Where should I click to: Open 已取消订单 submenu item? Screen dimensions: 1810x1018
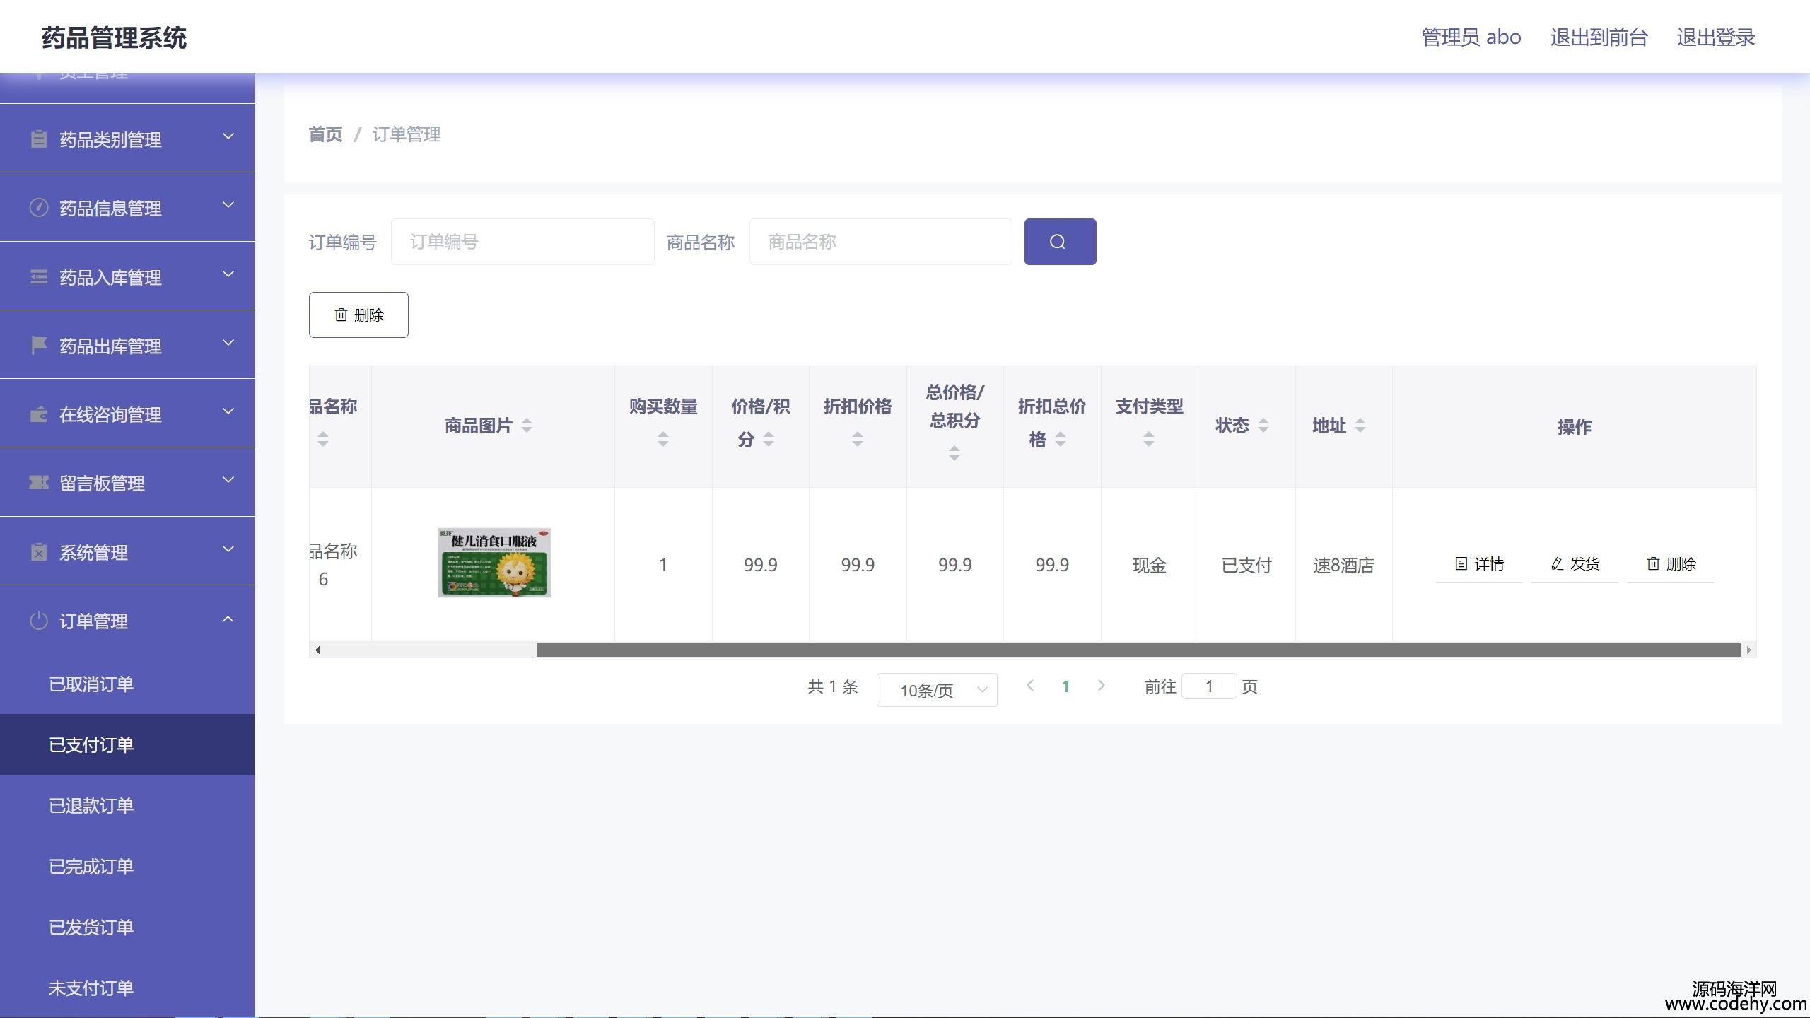pos(127,684)
